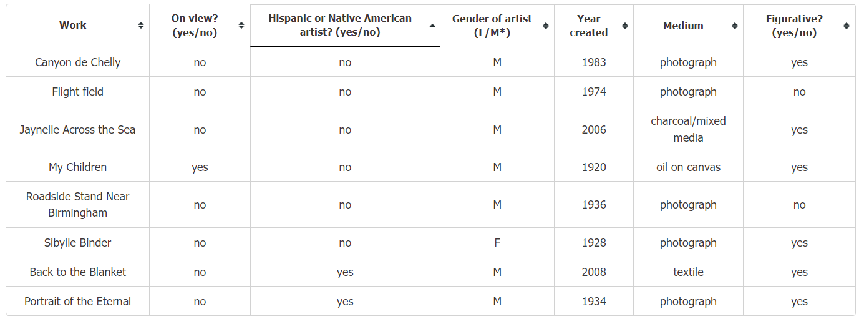This screenshot has height=319, width=859.
Task: Click the Jaynelle Across the Sea row title
Action: 78,130
